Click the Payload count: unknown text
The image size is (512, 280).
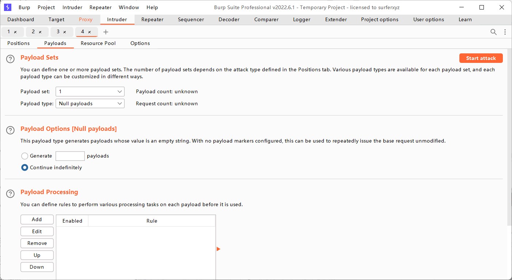(x=167, y=91)
